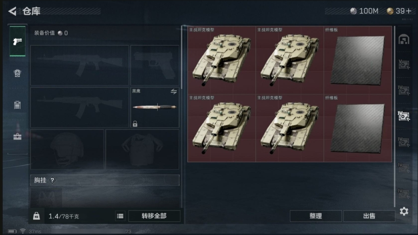Viewport: 418px width, 235px height.
Task: Open the briefcase safe box tab icon
Action: 17,136
